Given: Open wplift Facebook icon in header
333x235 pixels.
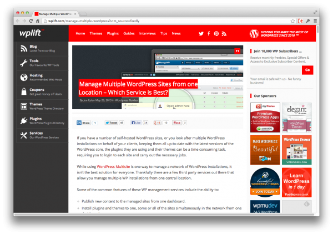Looking at the screenshot, I should (209, 33).
